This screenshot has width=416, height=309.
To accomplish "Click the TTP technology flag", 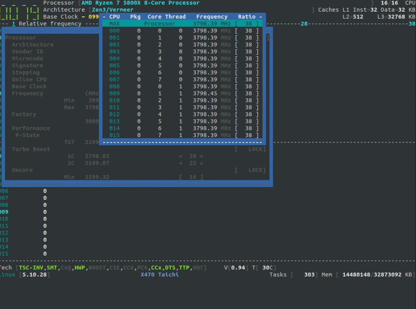I will click(184, 267).
